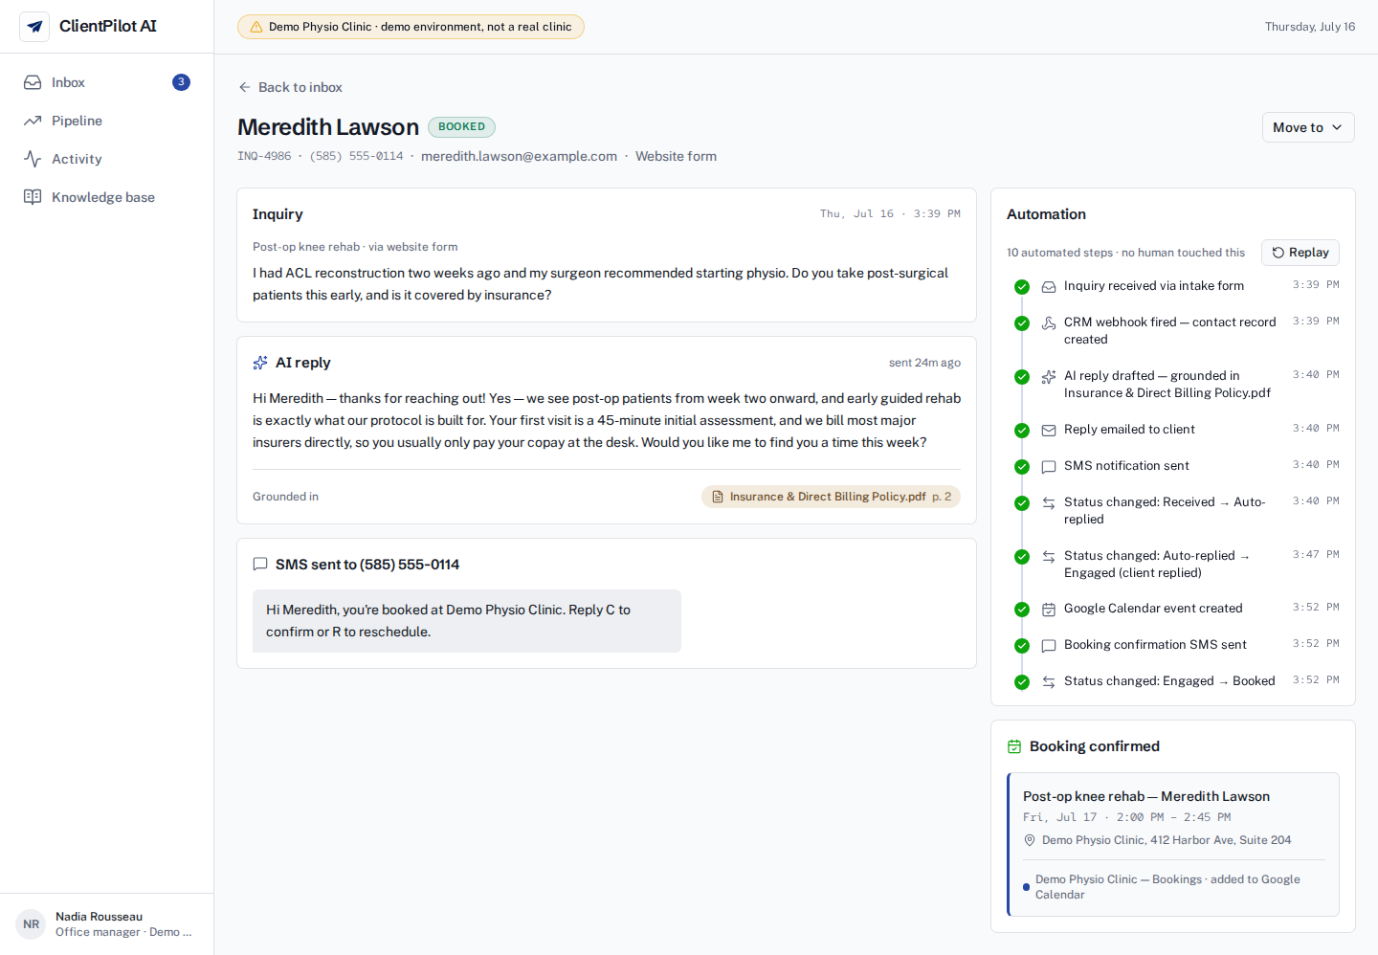Click the chat icon beside Booking confirmation SMS sent

tap(1049, 645)
